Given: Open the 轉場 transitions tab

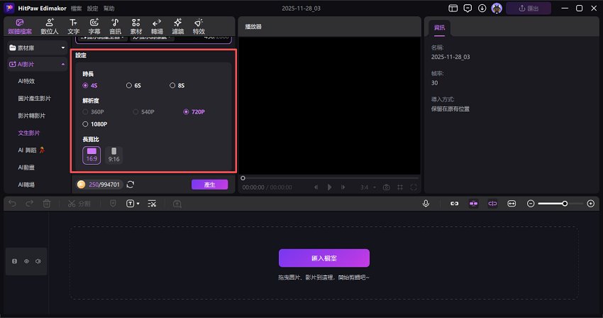Looking at the screenshot, I should (157, 26).
